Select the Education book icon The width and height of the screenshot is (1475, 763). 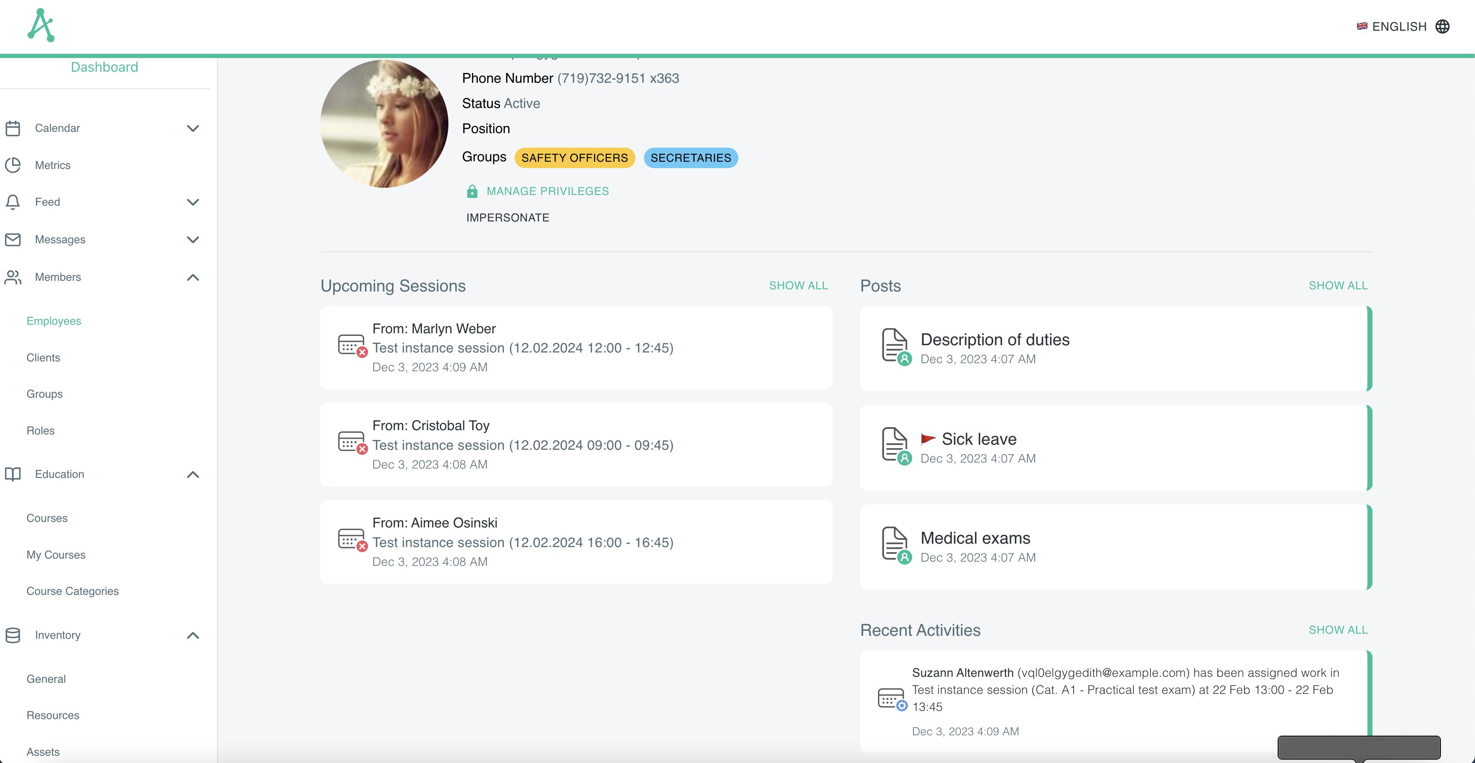pyautogui.click(x=13, y=474)
